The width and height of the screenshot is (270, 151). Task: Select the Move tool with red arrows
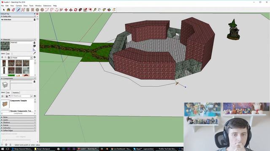pos(66,10)
